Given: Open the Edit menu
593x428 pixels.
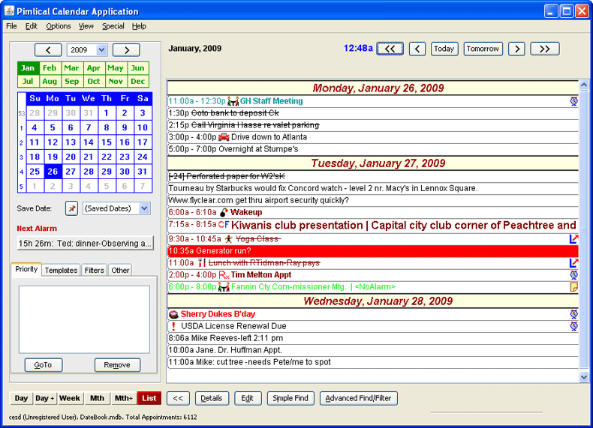Looking at the screenshot, I should [31, 26].
